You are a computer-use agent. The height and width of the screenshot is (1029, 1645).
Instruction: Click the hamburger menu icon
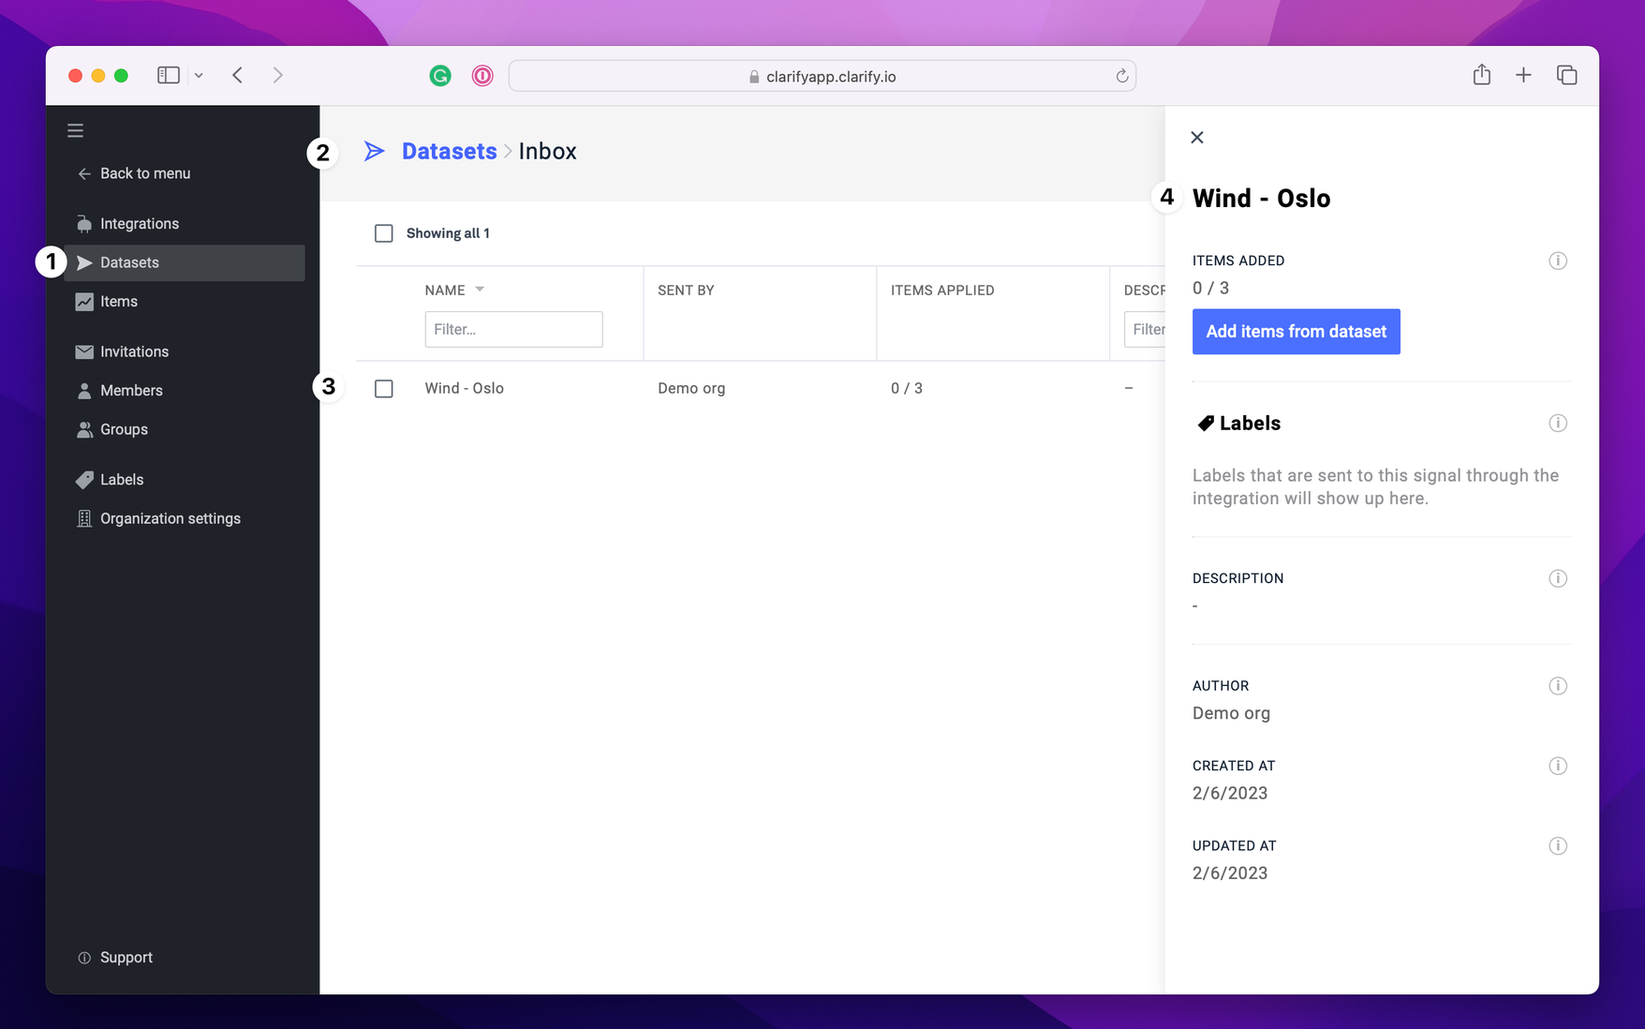[75, 130]
